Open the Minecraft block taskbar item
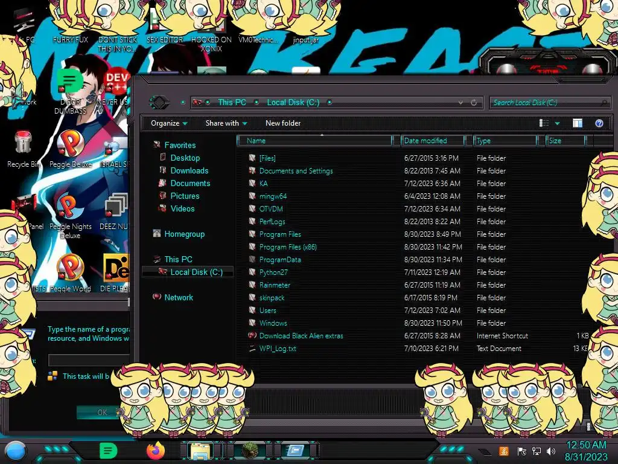The height and width of the screenshot is (464, 618). 250,451
